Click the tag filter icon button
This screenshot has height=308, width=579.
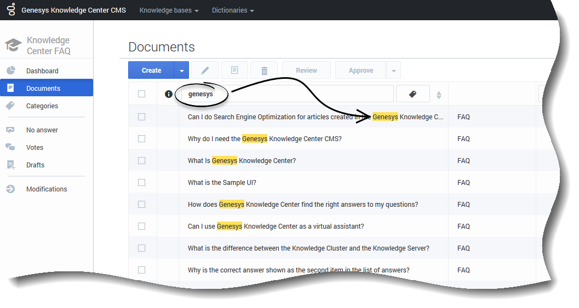[x=412, y=94]
